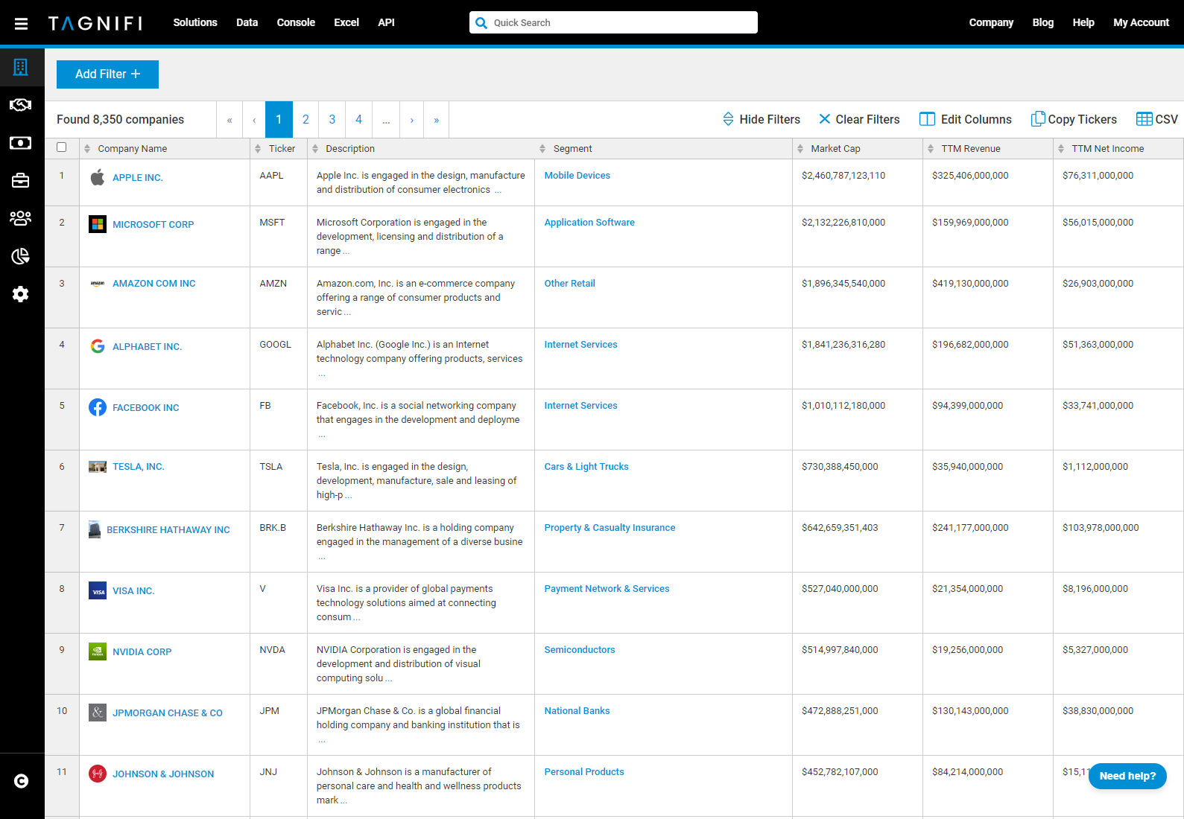Image resolution: width=1184 pixels, height=819 pixels.
Task: Open Edit Columns
Action: point(966,119)
